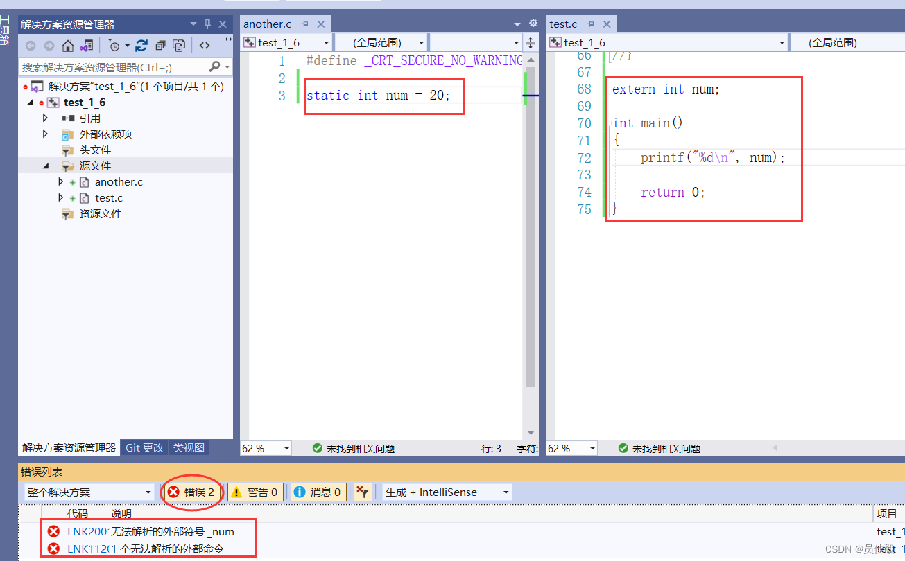Toggle auto-hide pin for Solution Explorer
Viewport: 905px width, 561px height.
pyautogui.click(x=207, y=24)
